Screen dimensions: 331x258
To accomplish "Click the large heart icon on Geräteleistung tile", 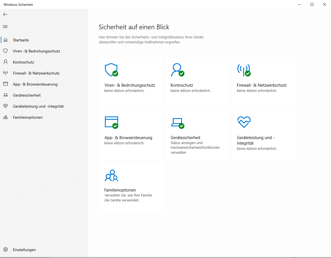I will (x=244, y=122).
